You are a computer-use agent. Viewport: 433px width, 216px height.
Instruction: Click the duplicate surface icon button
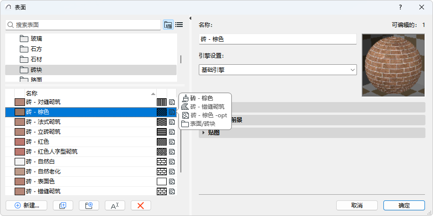[x=63, y=206]
